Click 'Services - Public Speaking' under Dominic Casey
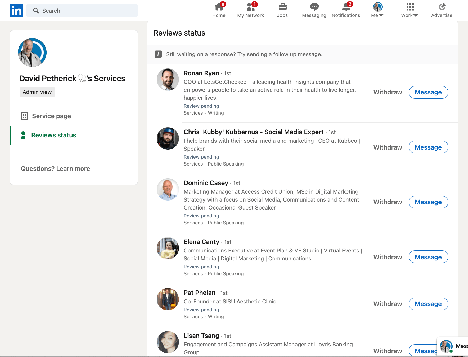Image resolution: width=468 pixels, height=357 pixels. (x=214, y=223)
